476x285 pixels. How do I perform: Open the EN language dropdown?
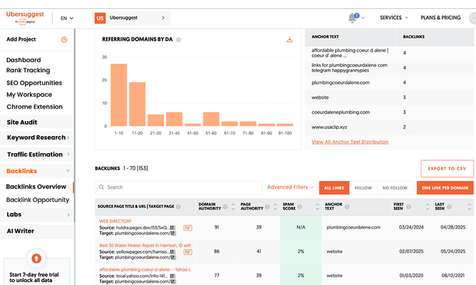pos(67,18)
